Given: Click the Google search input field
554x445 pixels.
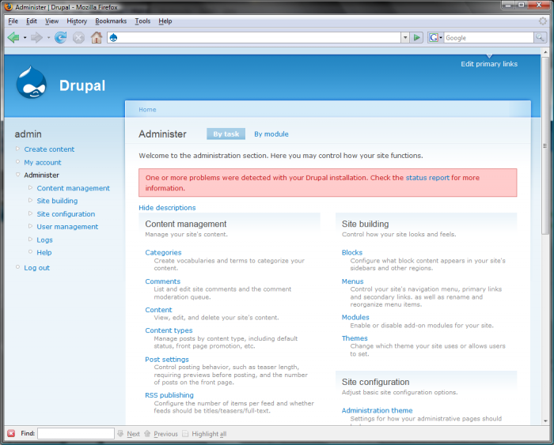Looking at the screenshot, I should [488, 37].
